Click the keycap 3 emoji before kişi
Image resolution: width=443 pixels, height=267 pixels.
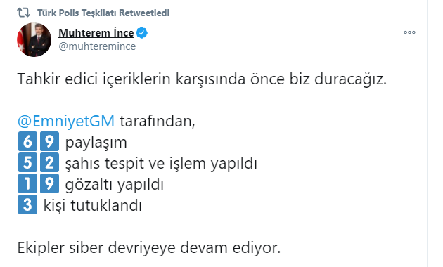pos(27,204)
